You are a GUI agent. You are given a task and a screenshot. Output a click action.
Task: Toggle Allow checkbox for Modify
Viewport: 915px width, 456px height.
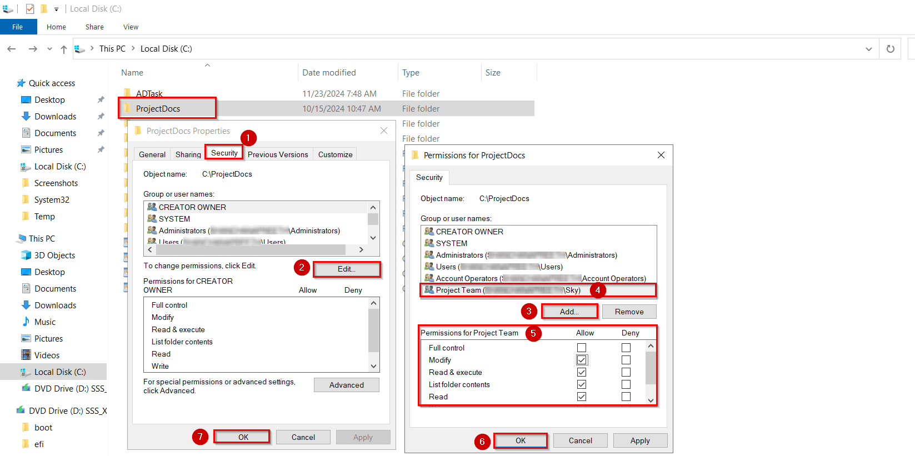point(582,360)
